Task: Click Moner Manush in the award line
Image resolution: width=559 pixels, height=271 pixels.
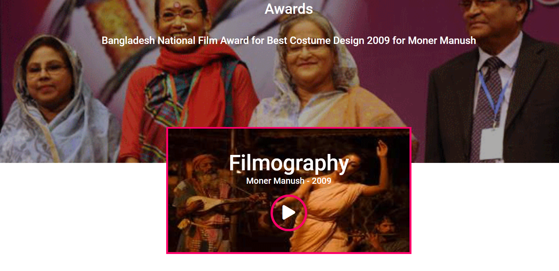Action: point(442,40)
